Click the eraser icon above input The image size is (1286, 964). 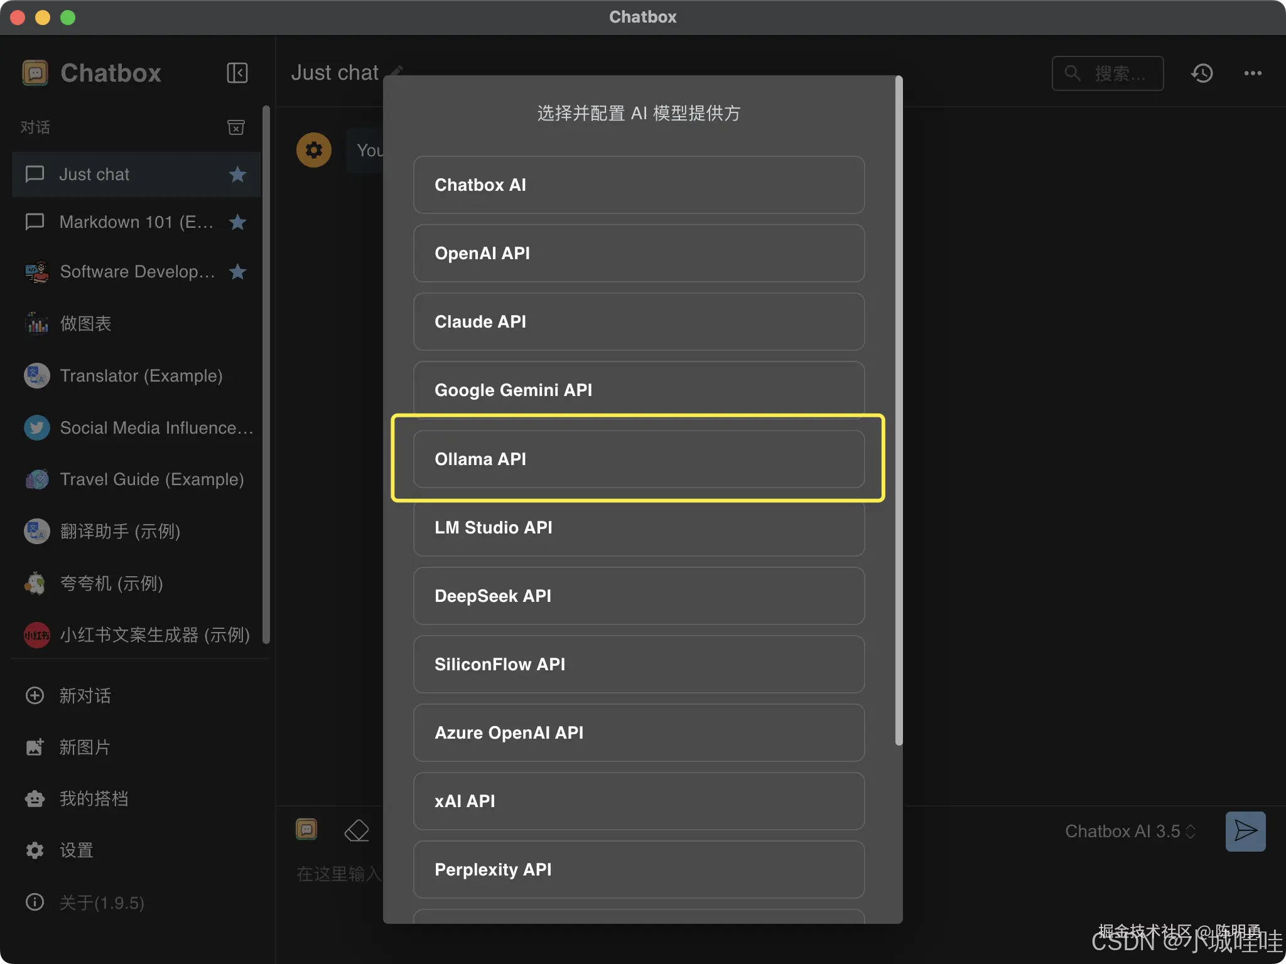pos(357,830)
